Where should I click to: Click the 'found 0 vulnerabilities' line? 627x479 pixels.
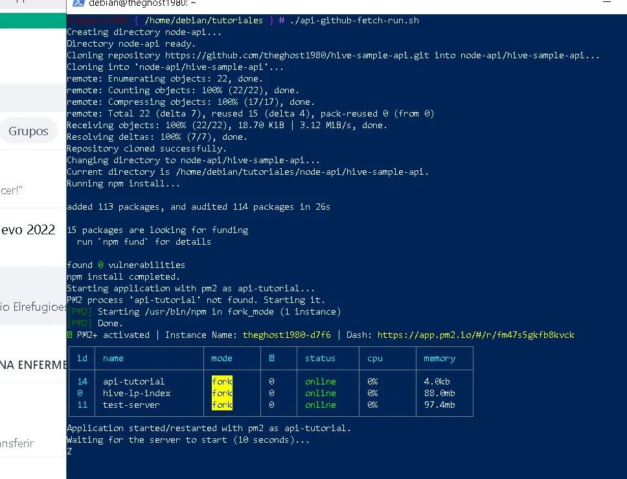click(x=126, y=265)
